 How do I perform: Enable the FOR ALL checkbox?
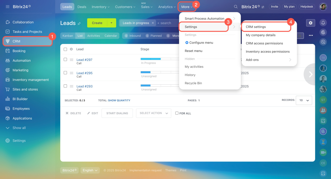coord(177,113)
